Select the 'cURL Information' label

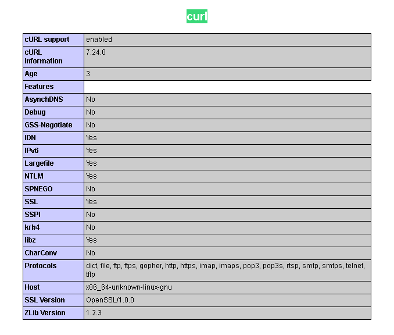pos(44,56)
